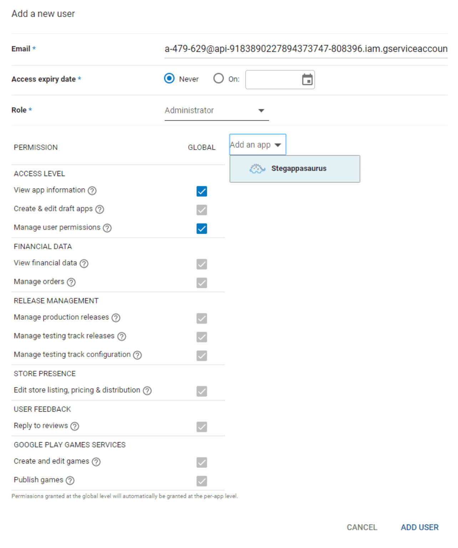Click help icon beside Publish games
Screen dimensions: 458x548
pos(70,480)
